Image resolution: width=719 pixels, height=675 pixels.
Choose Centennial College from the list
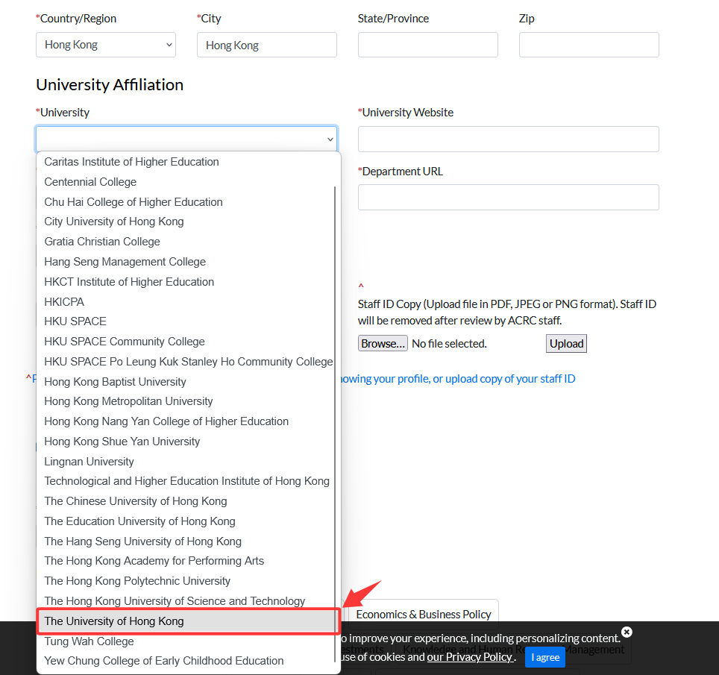coord(186,182)
